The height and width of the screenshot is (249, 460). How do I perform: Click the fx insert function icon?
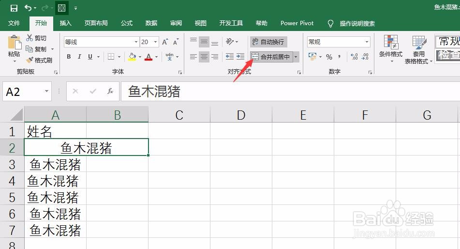(110, 92)
